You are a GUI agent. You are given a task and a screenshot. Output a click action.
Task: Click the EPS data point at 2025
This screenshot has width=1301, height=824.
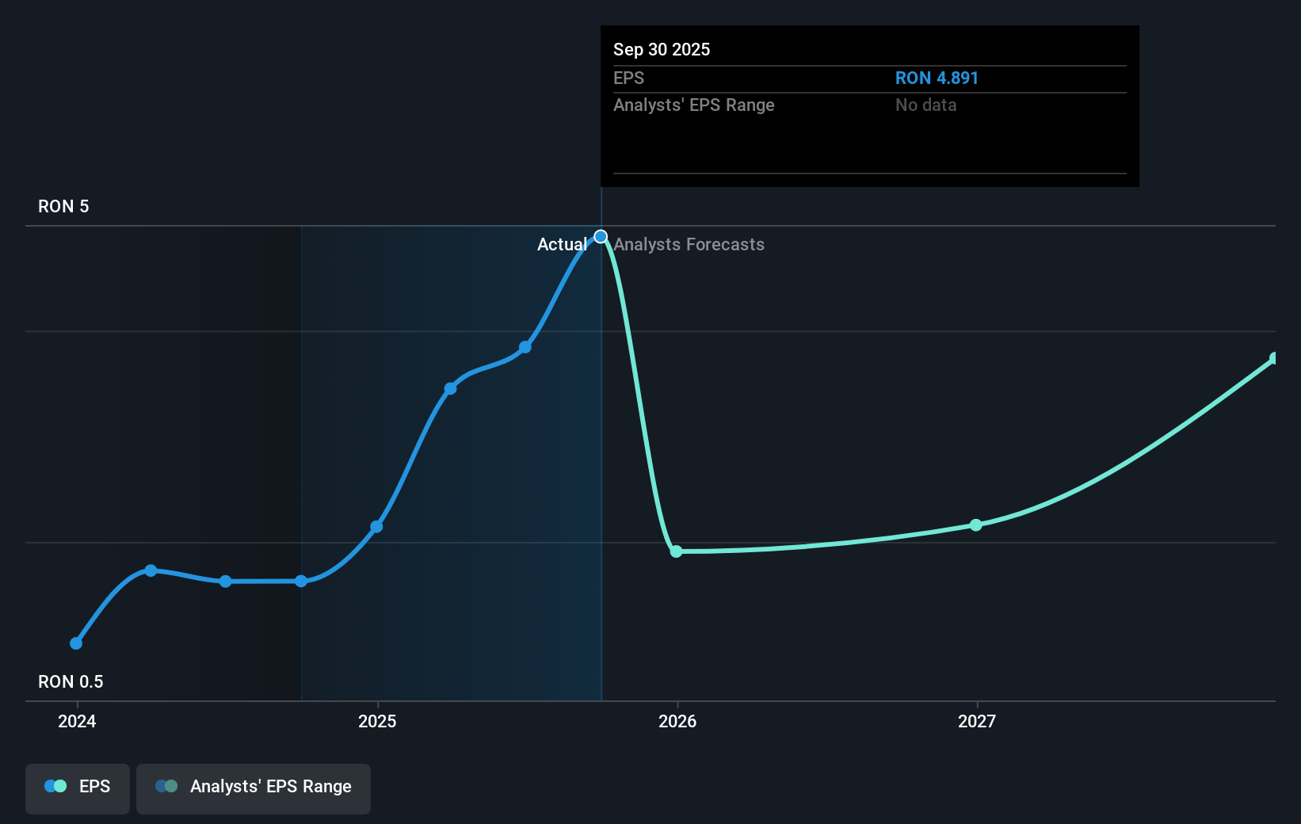pyautogui.click(x=376, y=527)
